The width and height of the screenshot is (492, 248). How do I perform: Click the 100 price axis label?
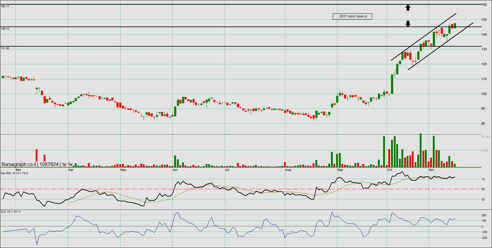(484, 94)
